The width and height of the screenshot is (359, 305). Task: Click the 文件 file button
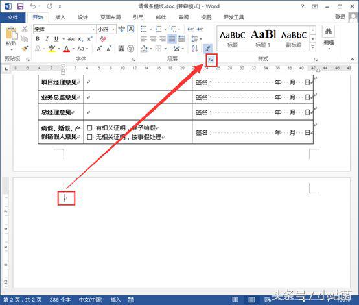pyautogui.click(x=12, y=18)
